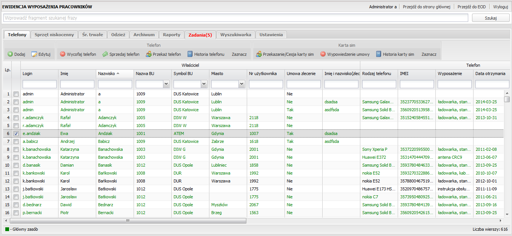
Task: Open the Odzież tab
Action: [118, 35]
